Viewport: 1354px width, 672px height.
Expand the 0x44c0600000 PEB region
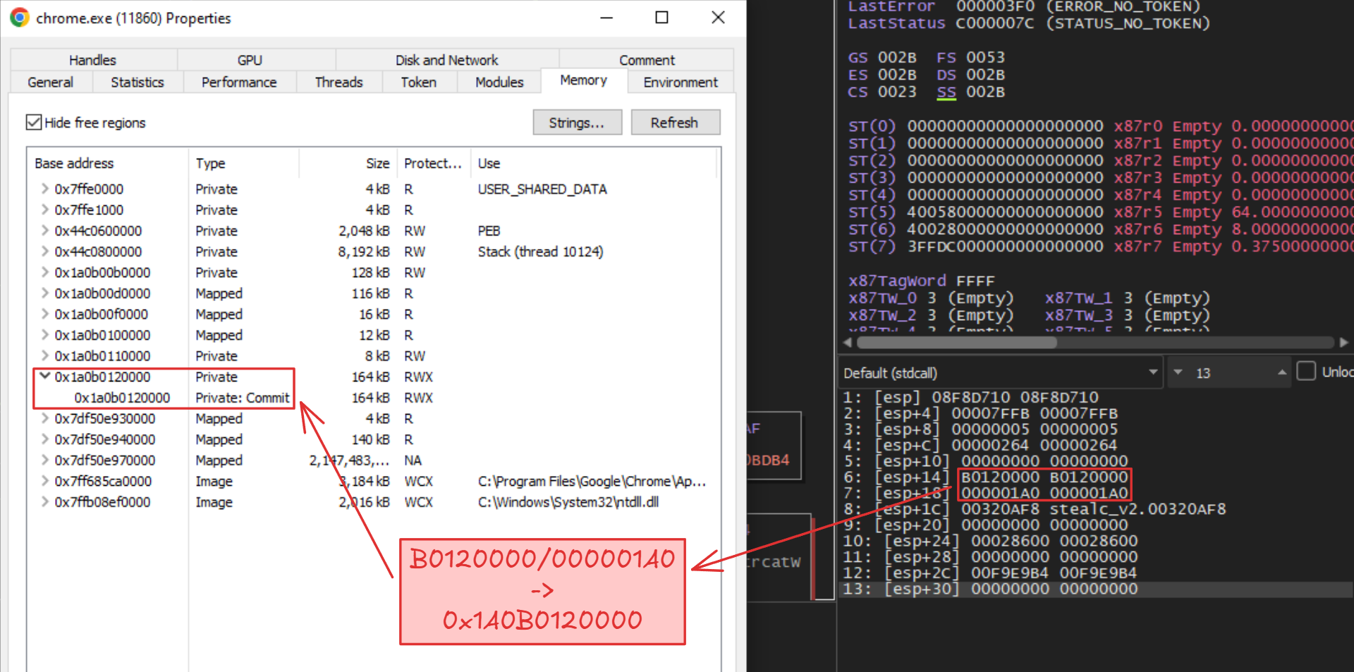(x=44, y=230)
